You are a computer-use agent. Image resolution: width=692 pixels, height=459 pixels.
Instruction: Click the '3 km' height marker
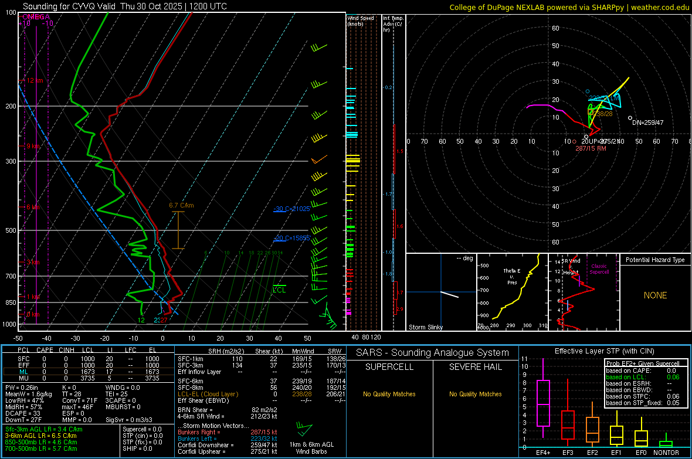click(33, 262)
